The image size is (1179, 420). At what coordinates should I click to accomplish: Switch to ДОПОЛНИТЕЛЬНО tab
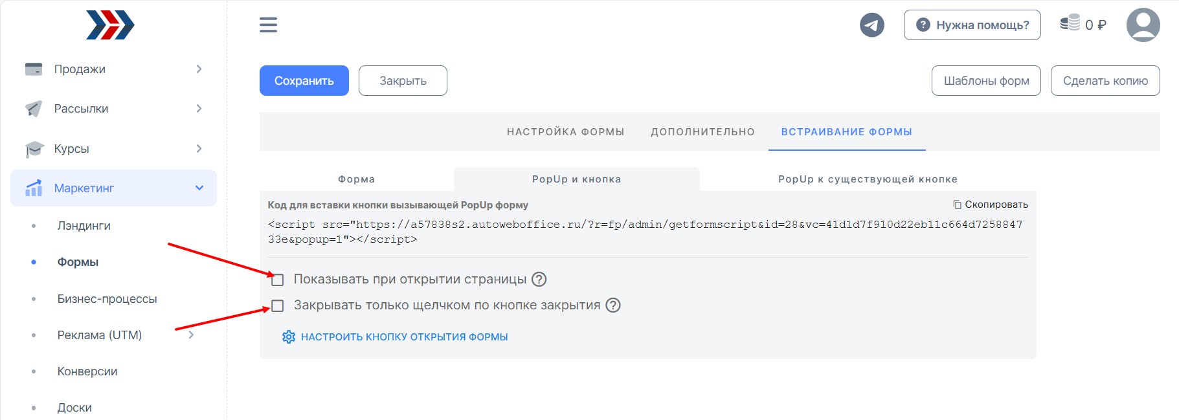[702, 131]
